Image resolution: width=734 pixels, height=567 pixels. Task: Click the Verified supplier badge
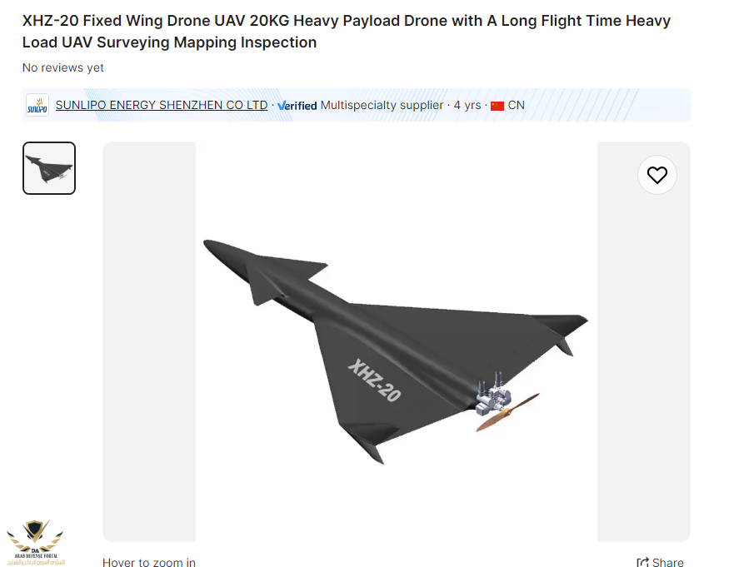[x=297, y=106]
